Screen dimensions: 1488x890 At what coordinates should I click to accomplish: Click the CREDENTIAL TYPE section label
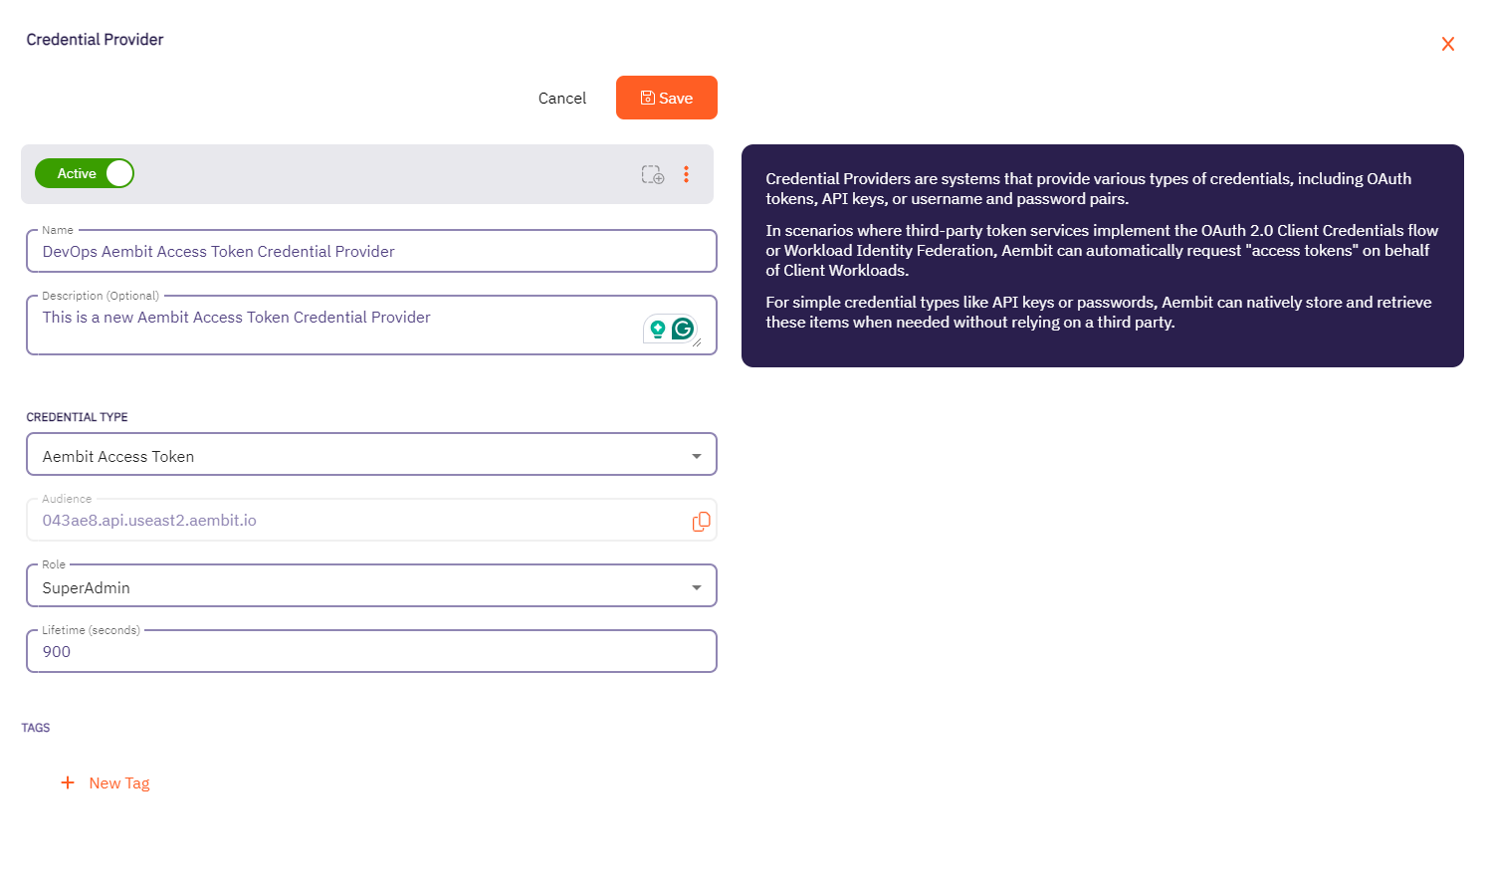pos(77,417)
